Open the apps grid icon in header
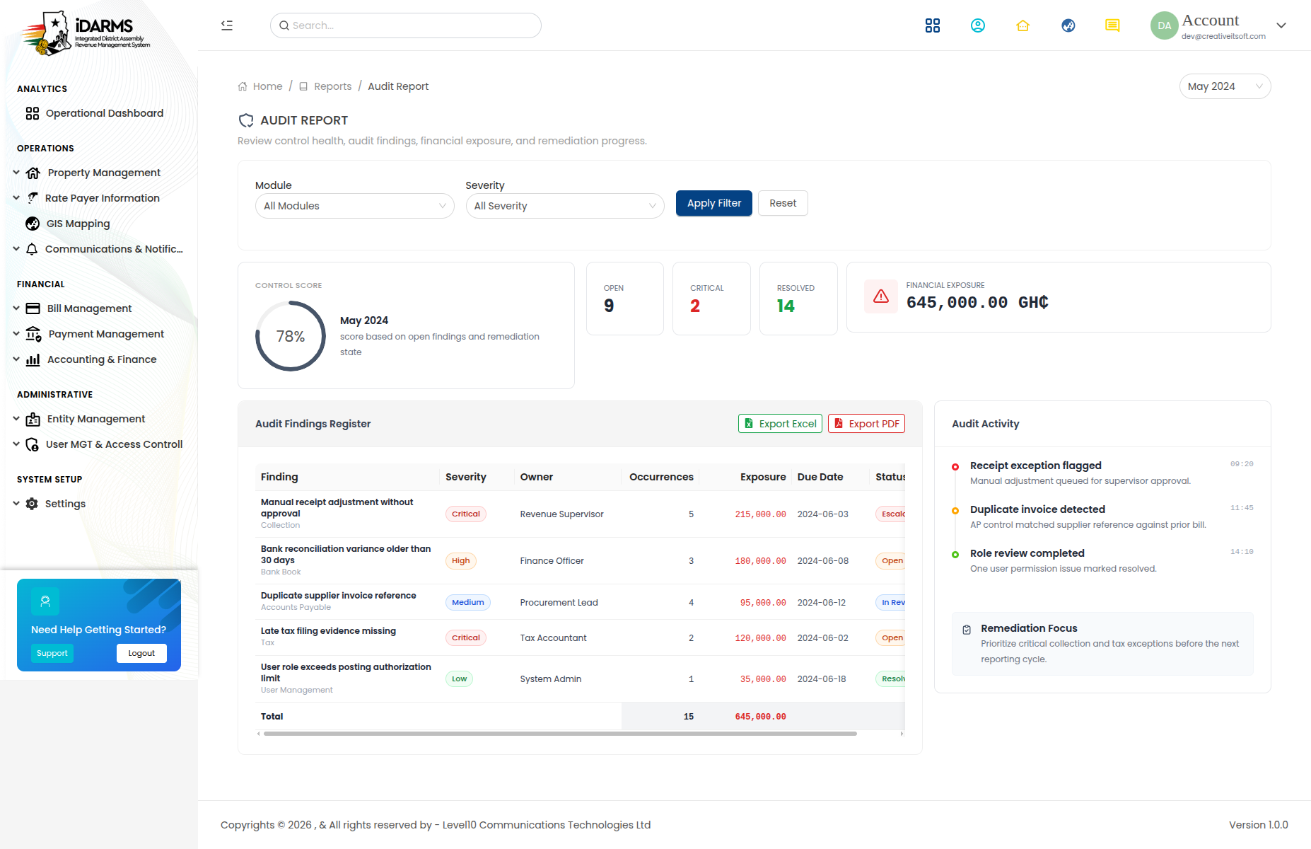This screenshot has height=849, width=1311. [x=933, y=25]
